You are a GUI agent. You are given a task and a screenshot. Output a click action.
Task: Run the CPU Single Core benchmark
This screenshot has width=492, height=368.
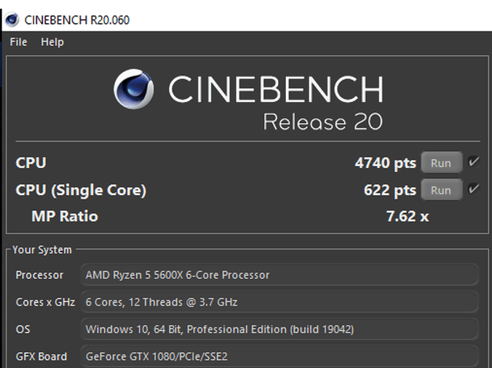[441, 190]
